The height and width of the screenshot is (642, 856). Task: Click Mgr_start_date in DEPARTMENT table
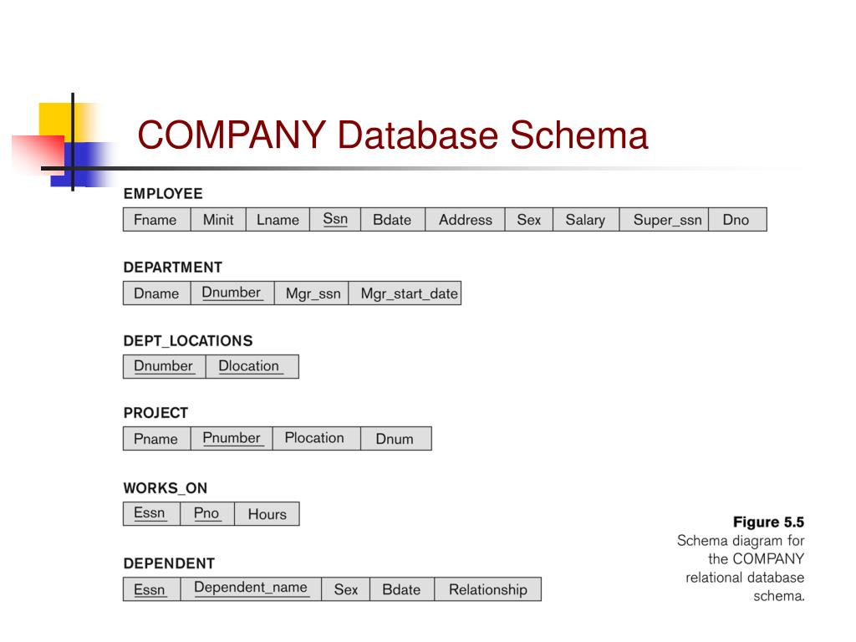405,293
